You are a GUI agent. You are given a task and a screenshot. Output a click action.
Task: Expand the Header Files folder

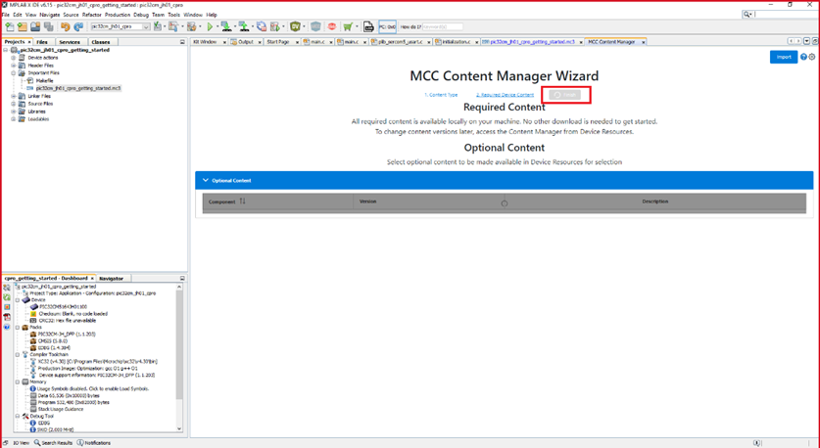14,66
